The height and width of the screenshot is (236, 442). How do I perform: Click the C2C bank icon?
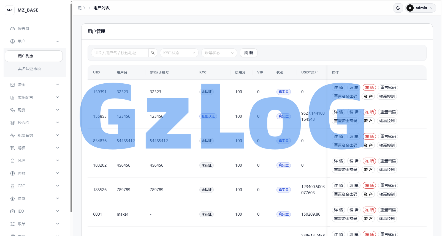tap(12, 186)
